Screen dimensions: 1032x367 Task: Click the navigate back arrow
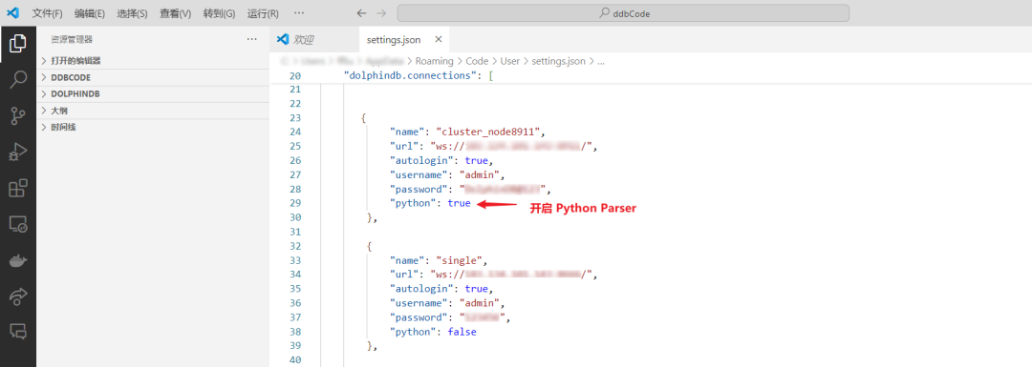point(360,13)
